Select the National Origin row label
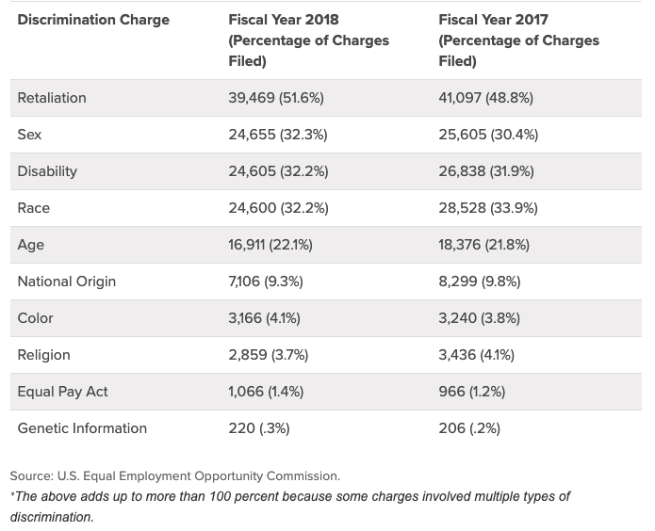 (67, 282)
